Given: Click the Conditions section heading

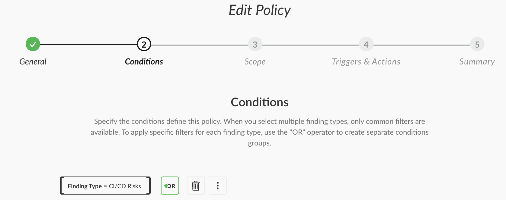Looking at the screenshot, I should (260, 102).
